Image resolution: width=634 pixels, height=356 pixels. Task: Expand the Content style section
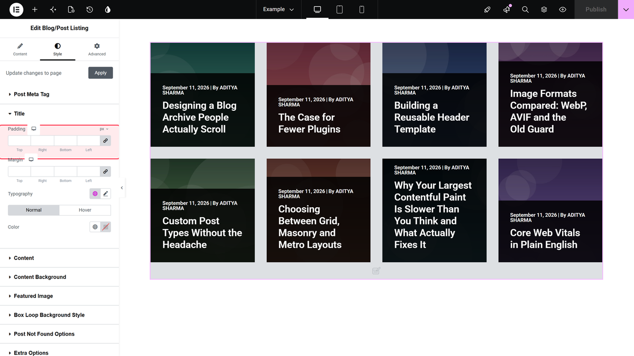(x=60, y=258)
